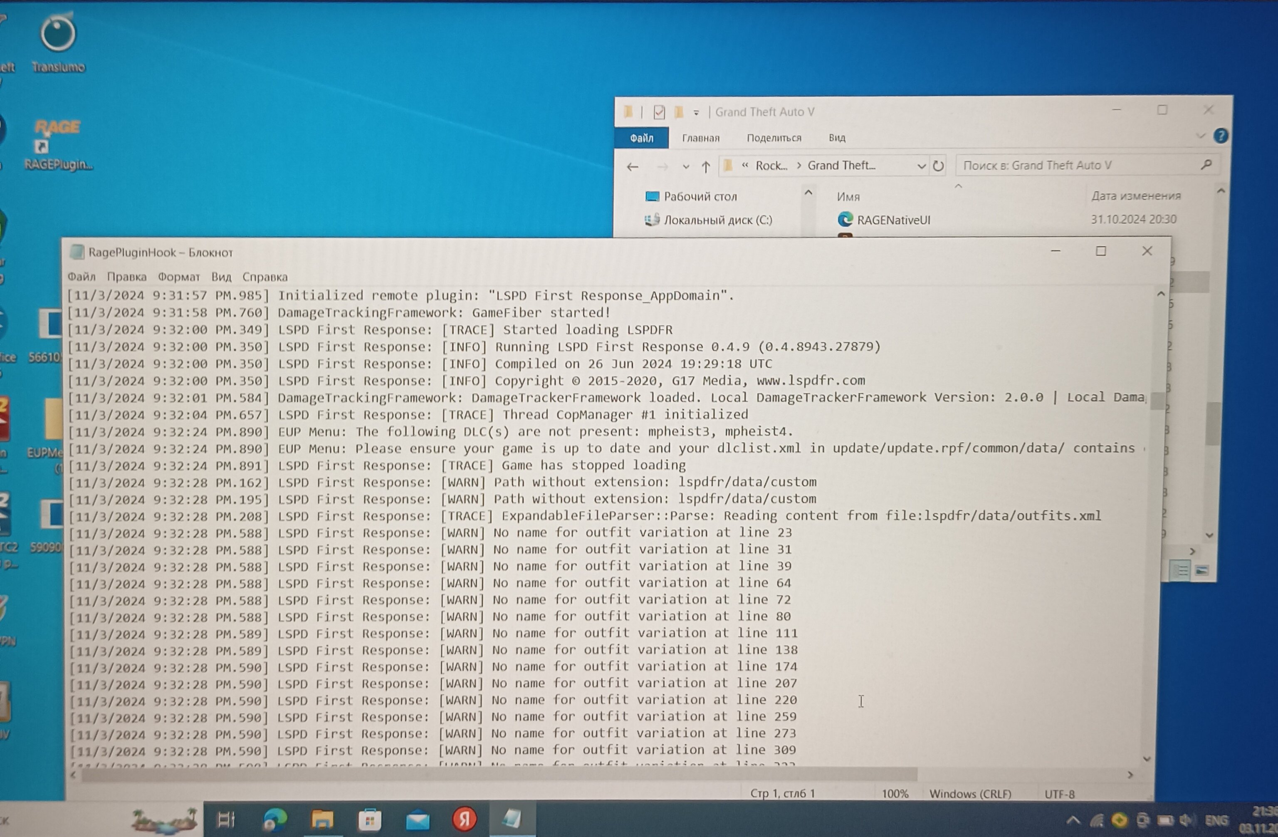Click the Notepad horizontal scrollbar thumb
Screen dimensions: 1278x837
click(499, 775)
